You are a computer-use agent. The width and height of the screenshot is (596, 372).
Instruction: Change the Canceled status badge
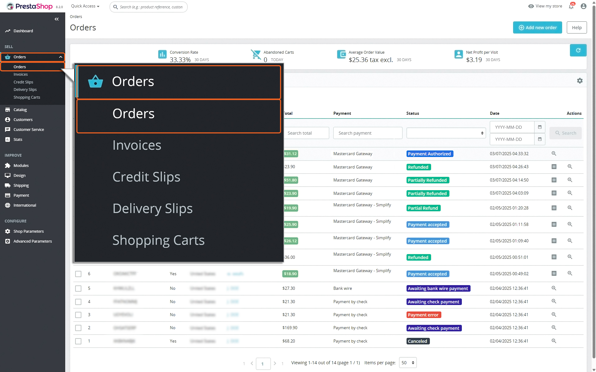pos(418,341)
